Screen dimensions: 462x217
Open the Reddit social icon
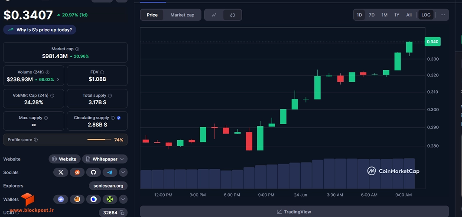coord(77,172)
